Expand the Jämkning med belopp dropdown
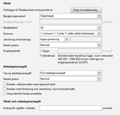The width and height of the screenshot is (120, 115). [x=54, y=39]
